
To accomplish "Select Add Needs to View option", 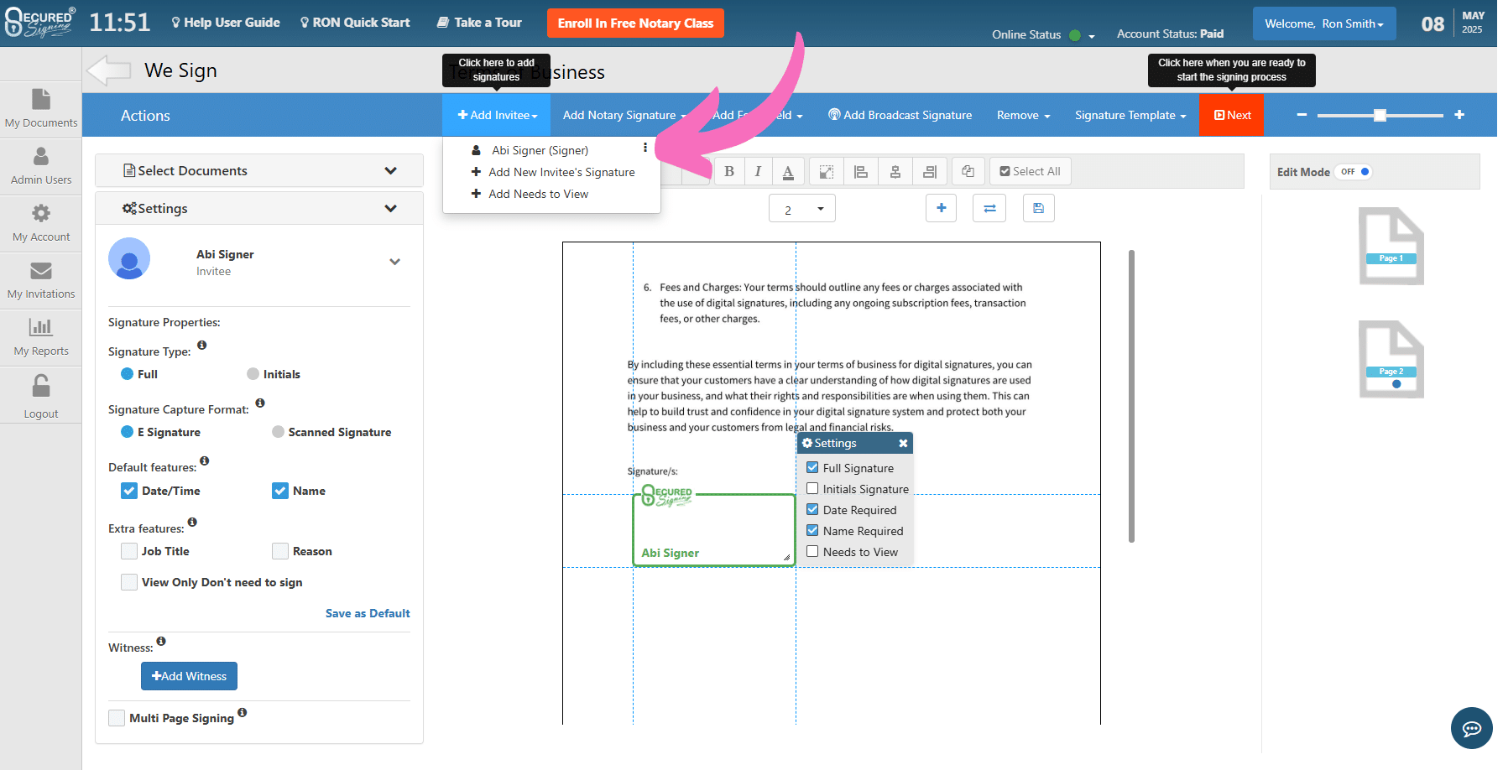I will (x=538, y=194).
